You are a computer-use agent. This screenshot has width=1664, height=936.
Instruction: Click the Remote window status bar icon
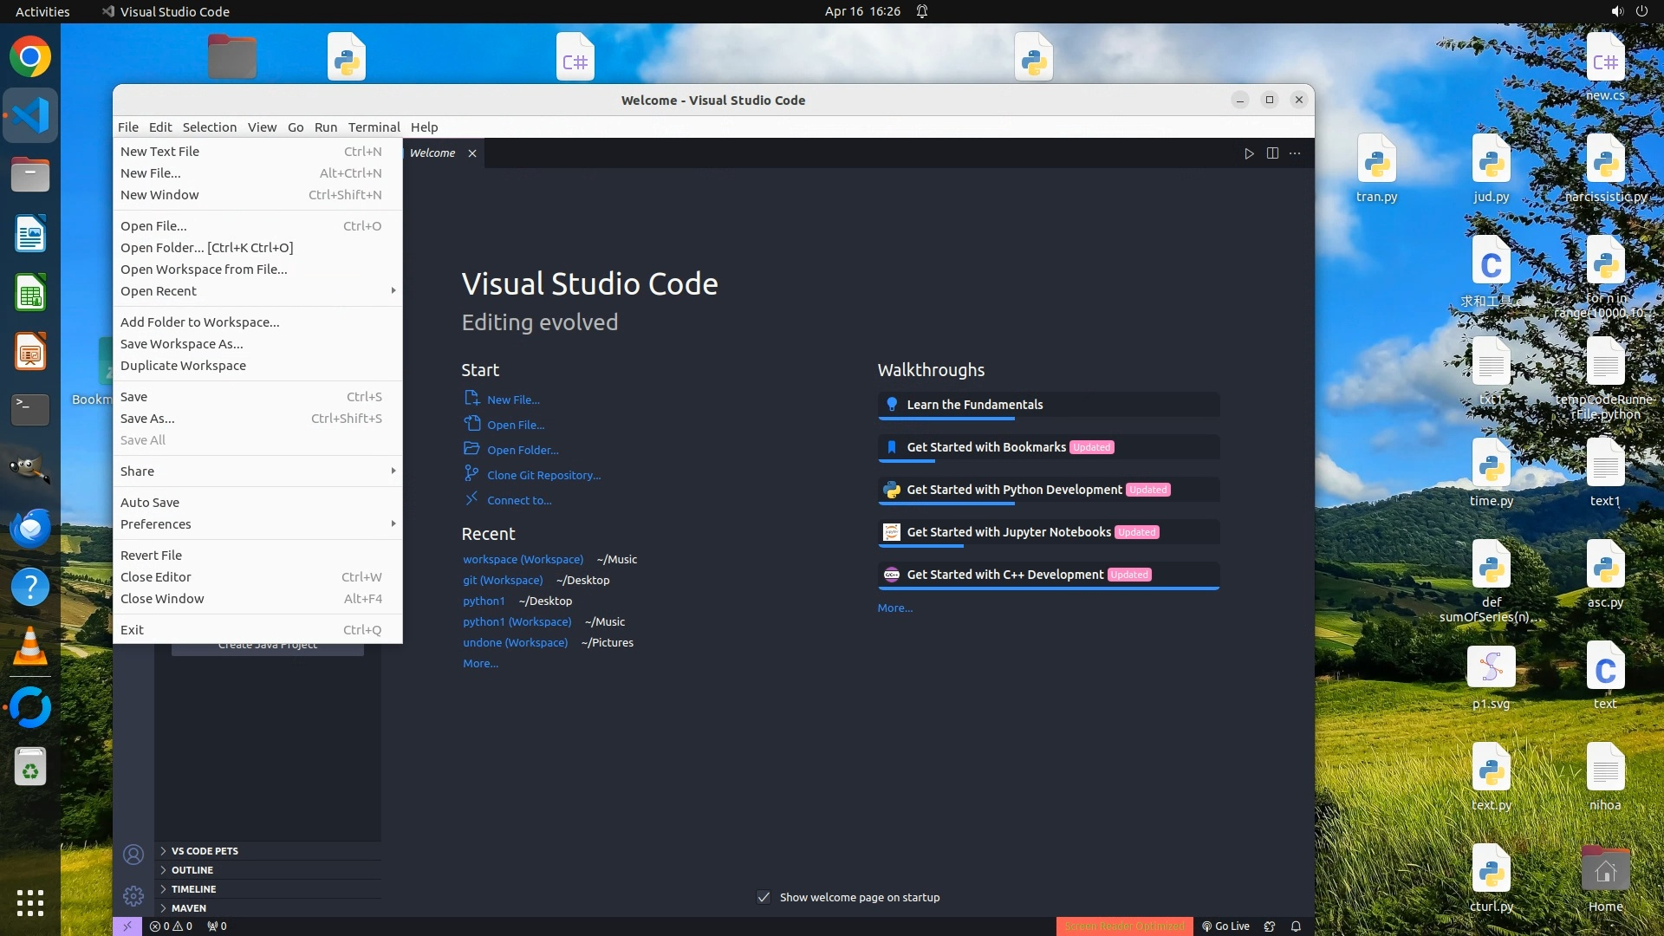click(127, 926)
